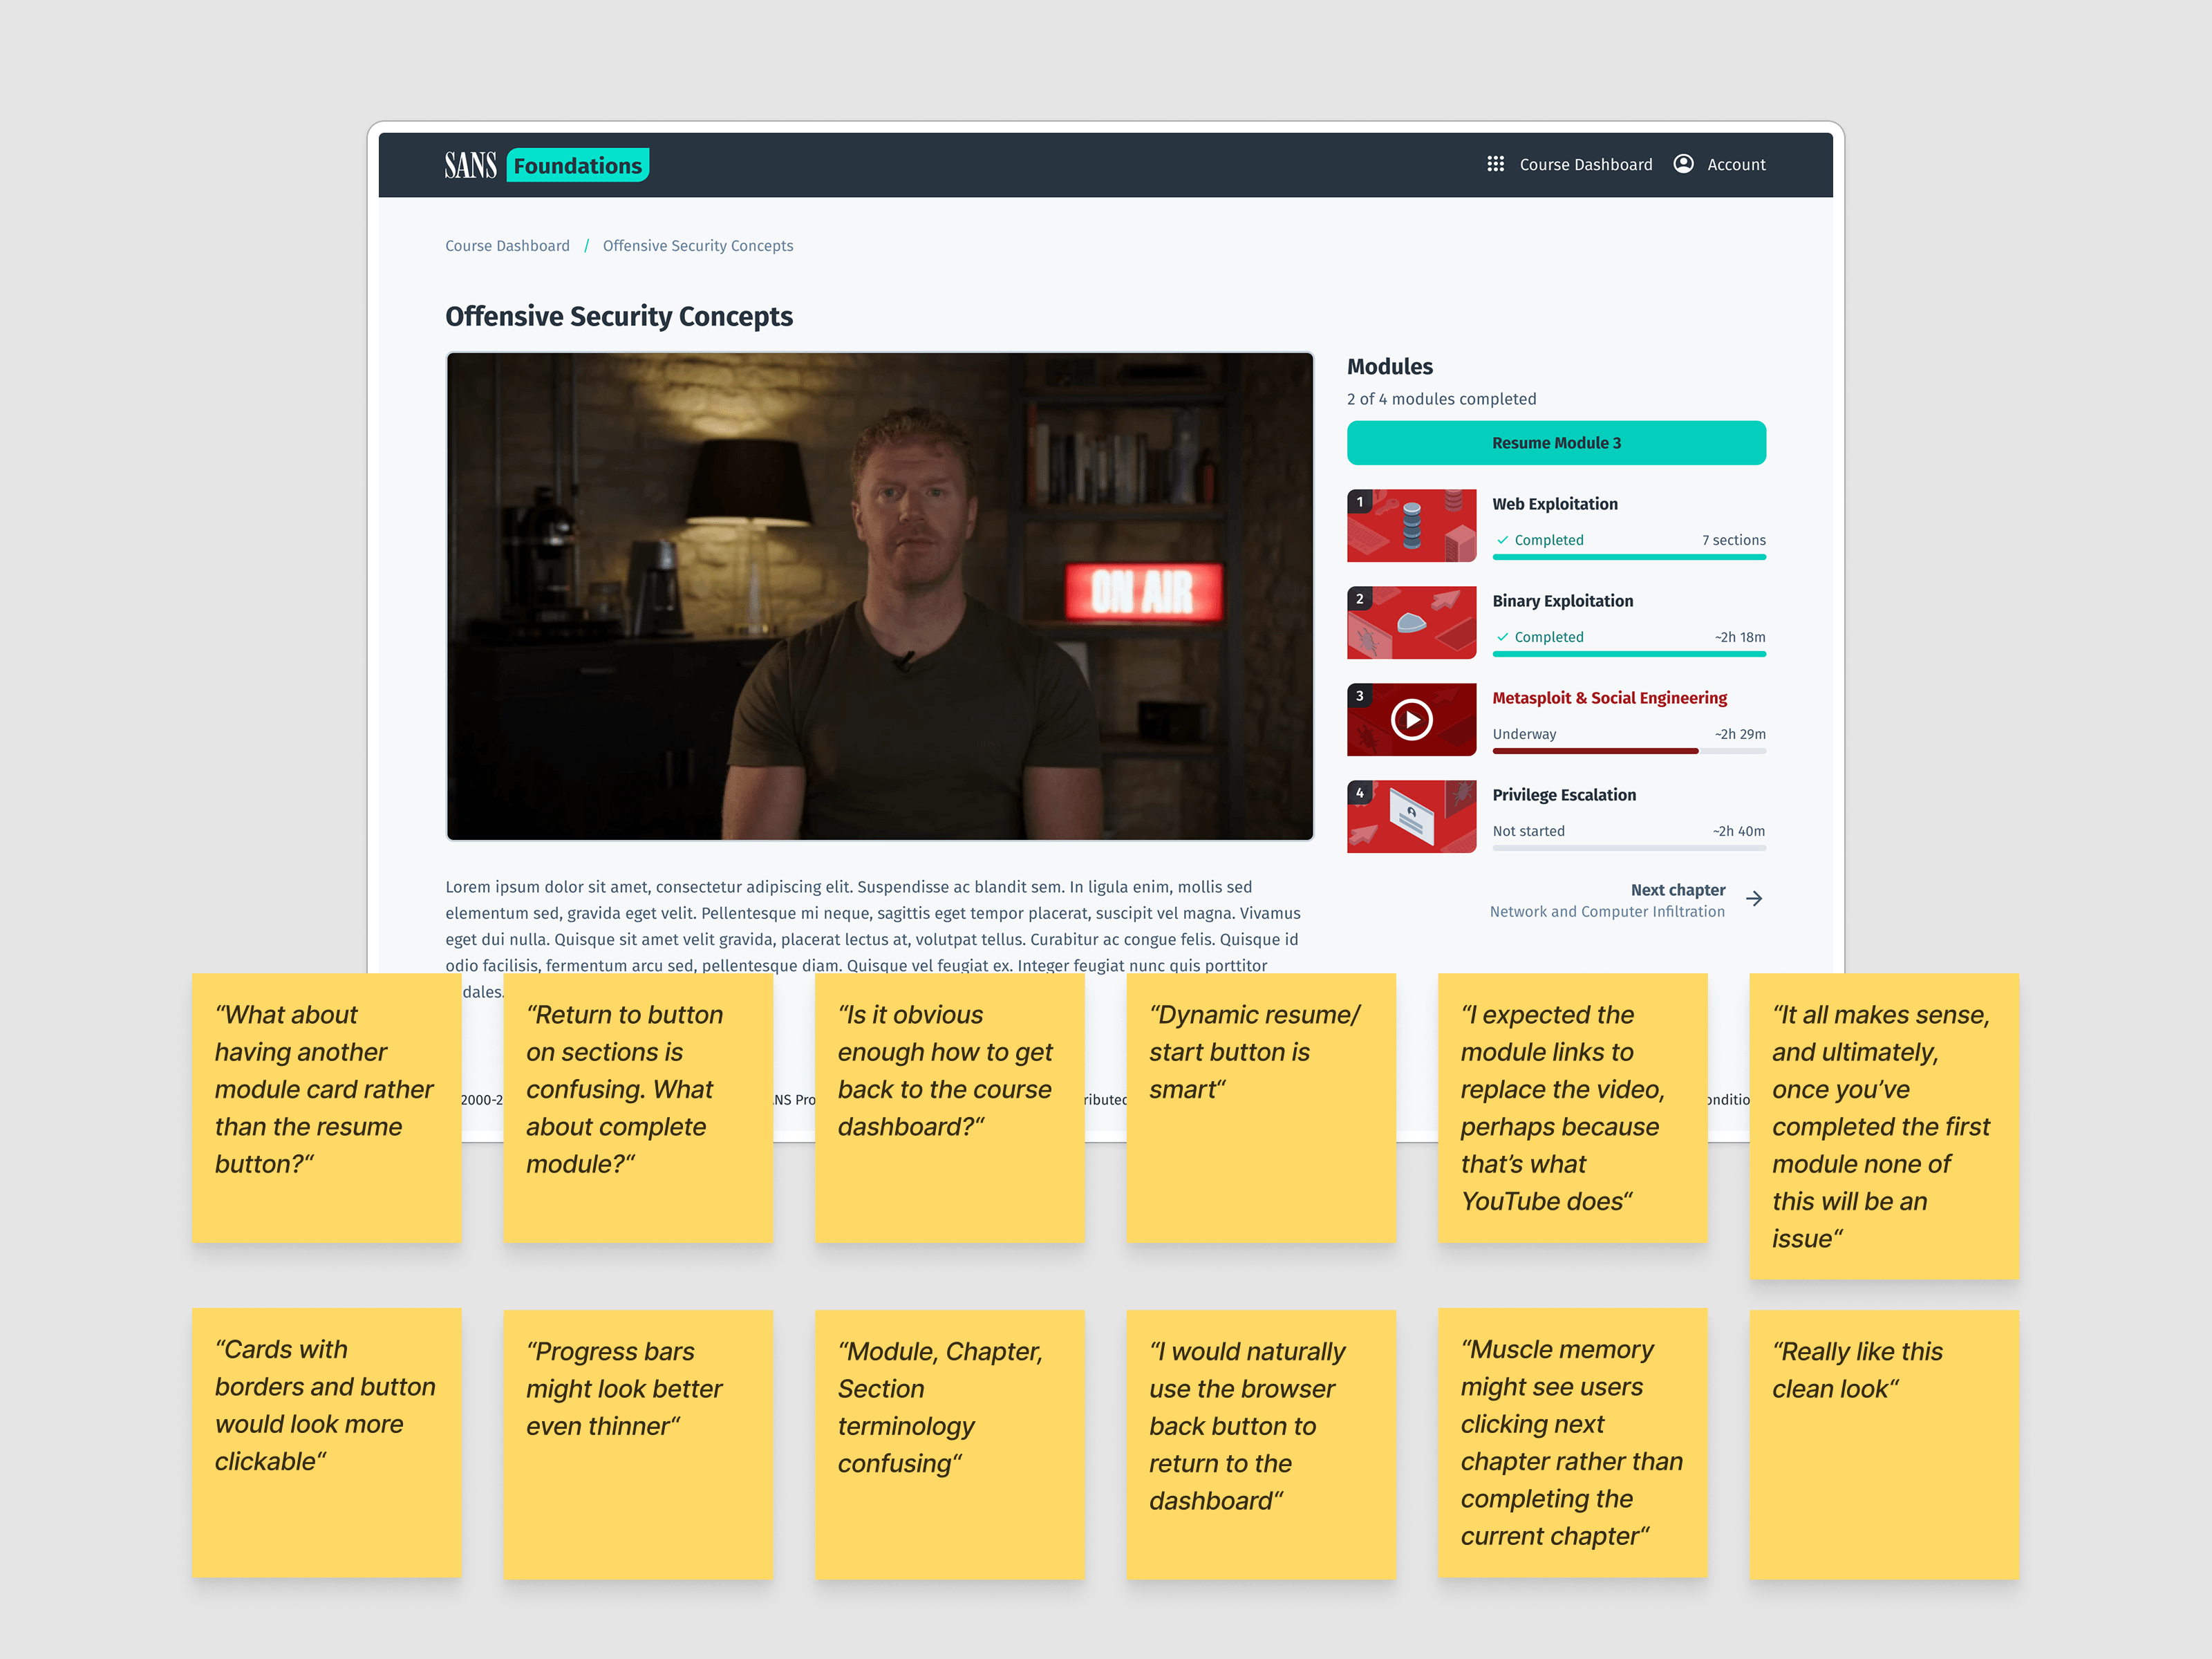The width and height of the screenshot is (2212, 1659).
Task: Select sticky note 'Module, Chapter, Section terminology confusing'
Action: tap(949, 1444)
